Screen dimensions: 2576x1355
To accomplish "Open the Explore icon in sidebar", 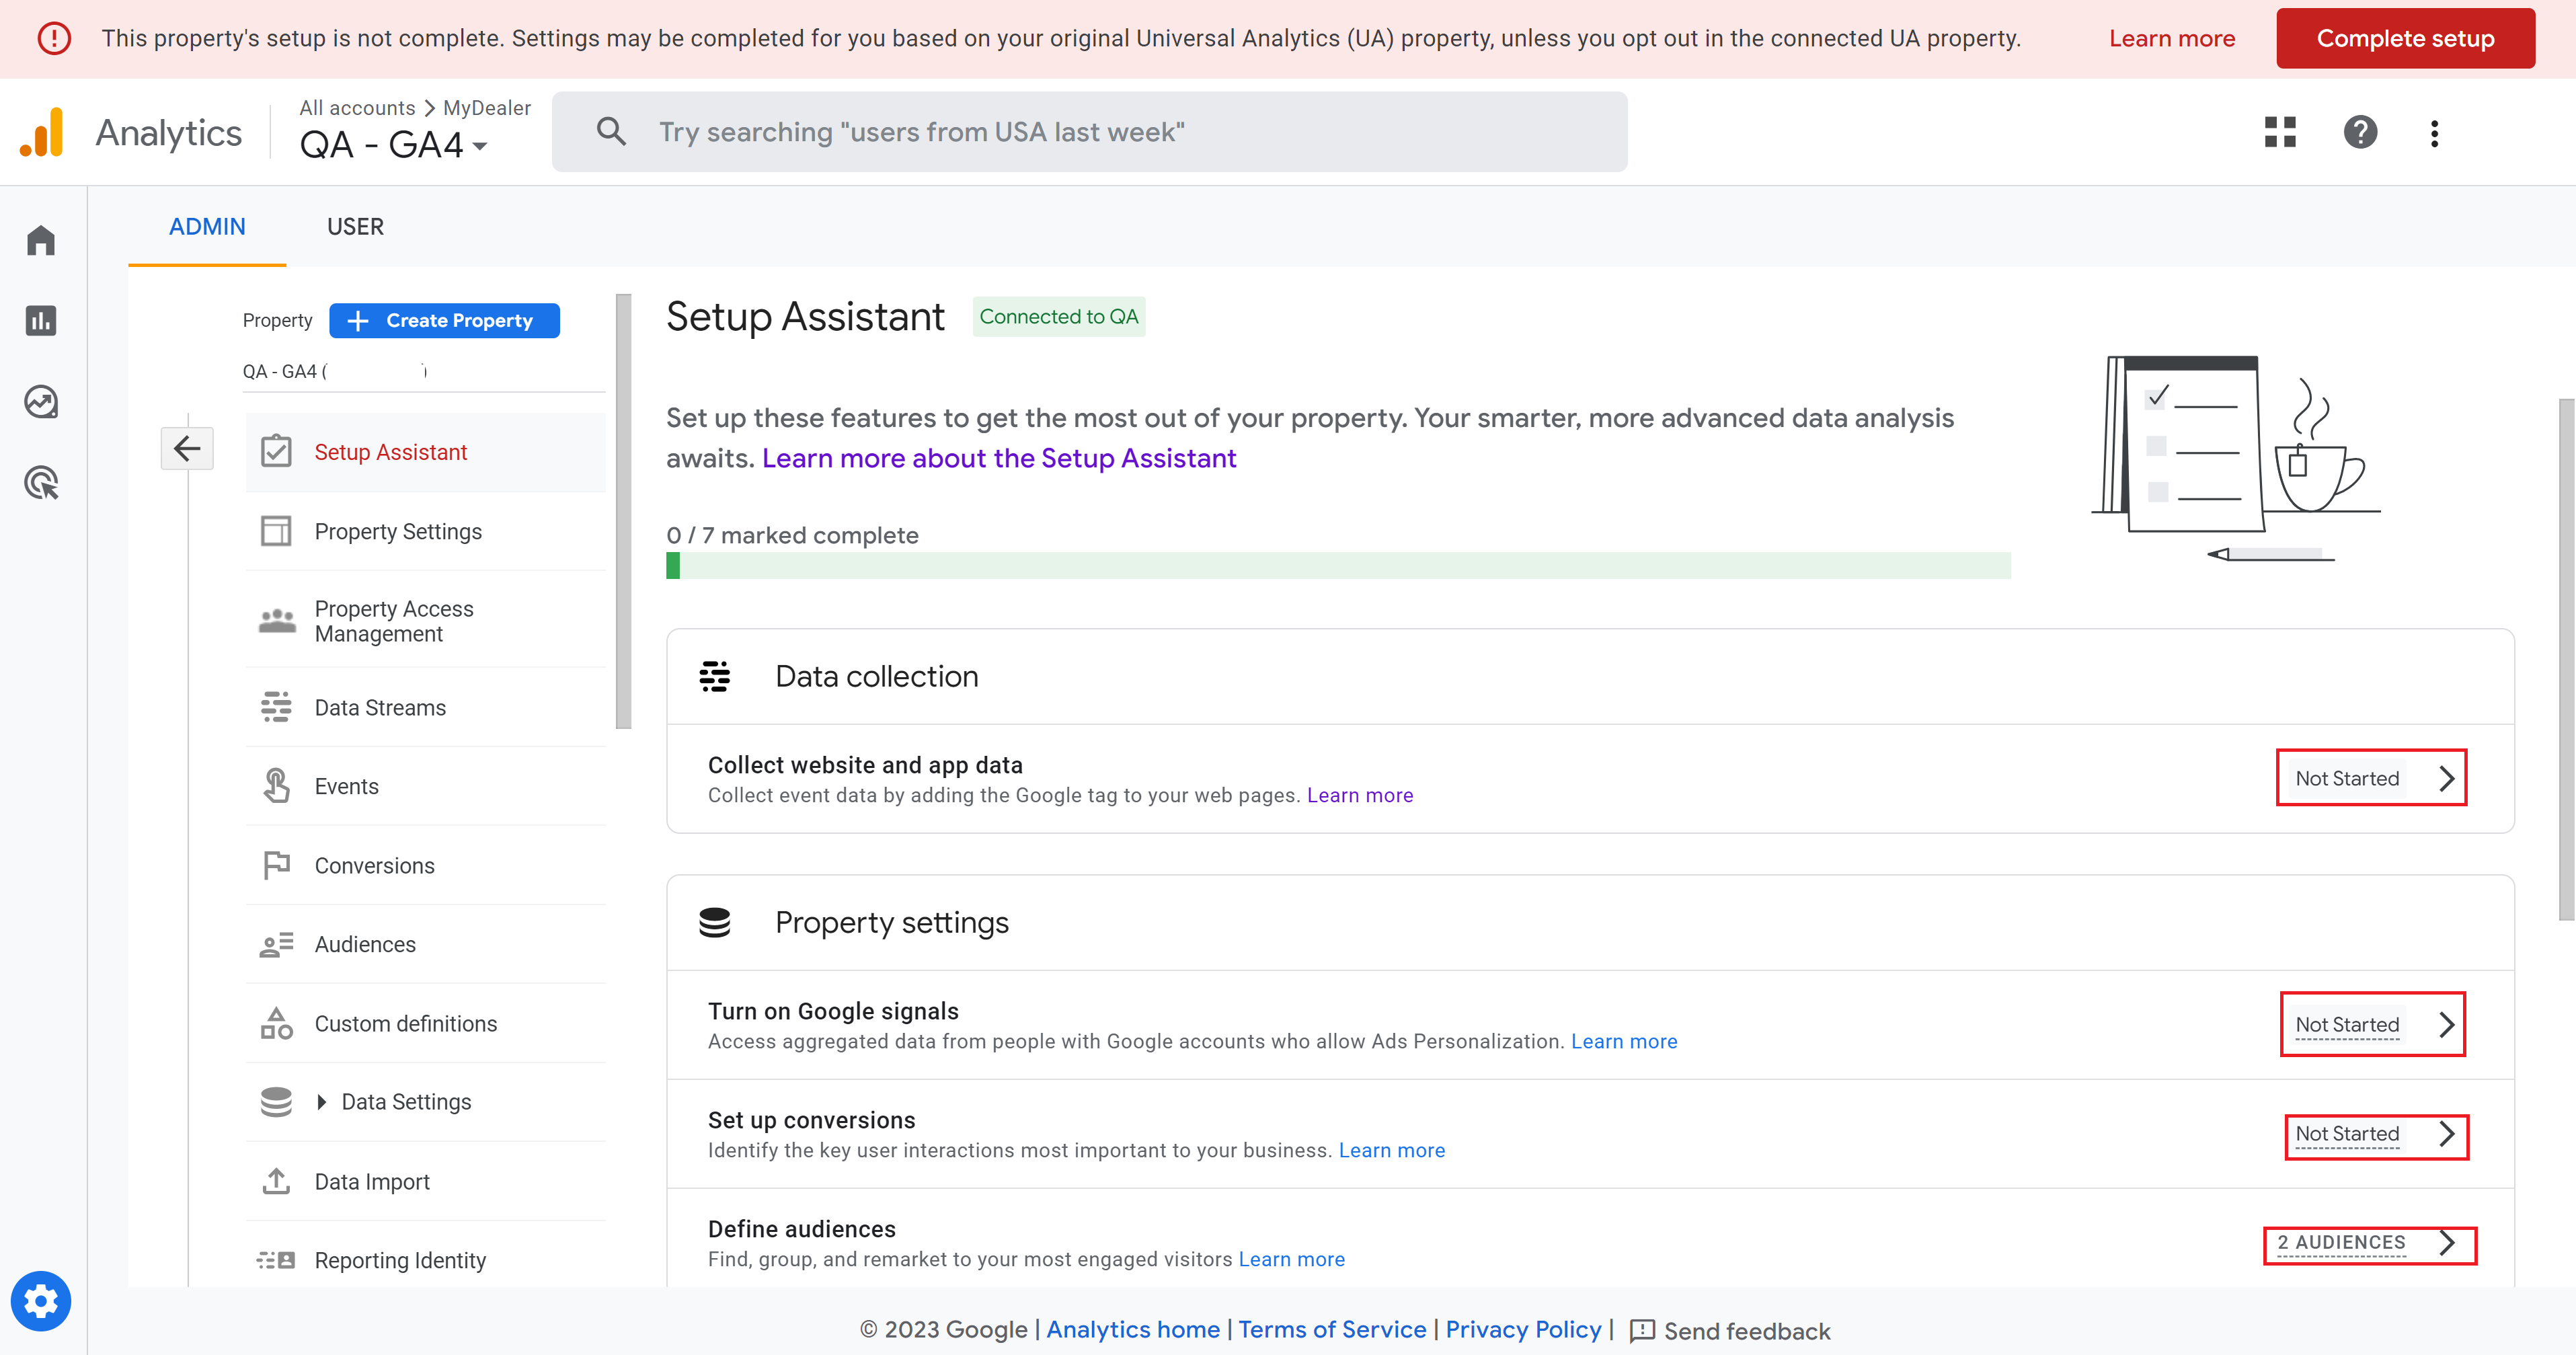I will (41, 402).
